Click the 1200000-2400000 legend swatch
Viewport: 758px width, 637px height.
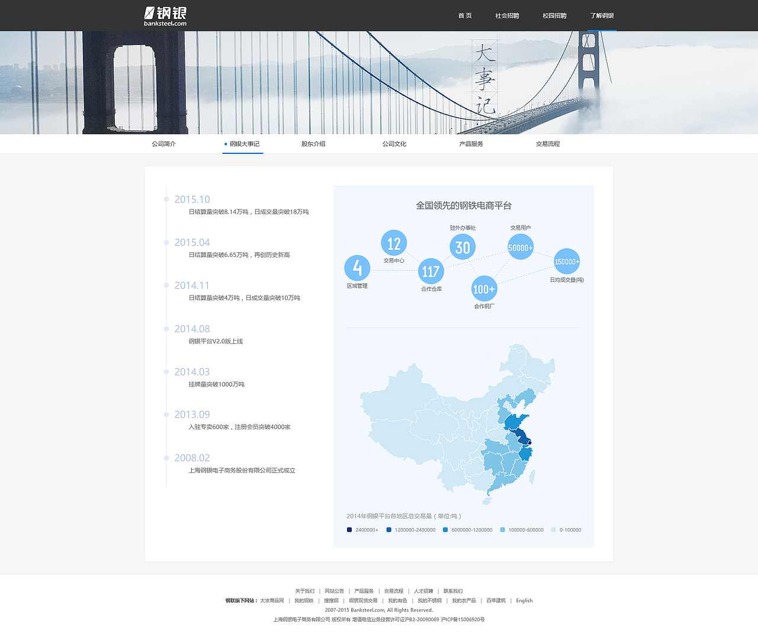(x=388, y=530)
